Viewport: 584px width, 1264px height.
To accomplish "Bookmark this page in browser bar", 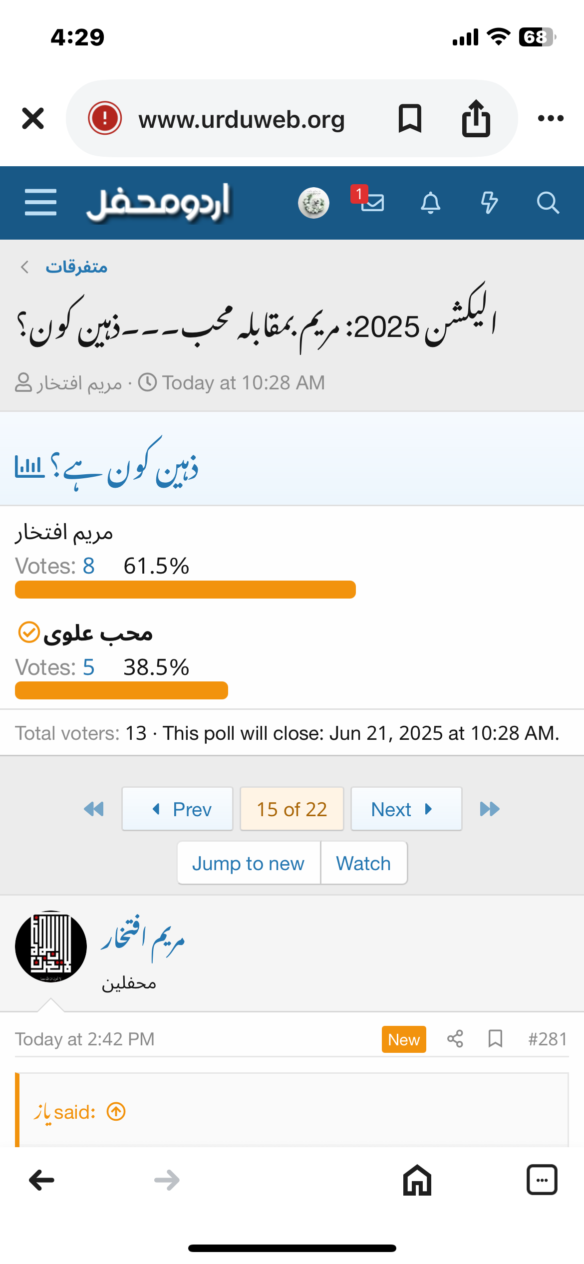I will click(410, 118).
